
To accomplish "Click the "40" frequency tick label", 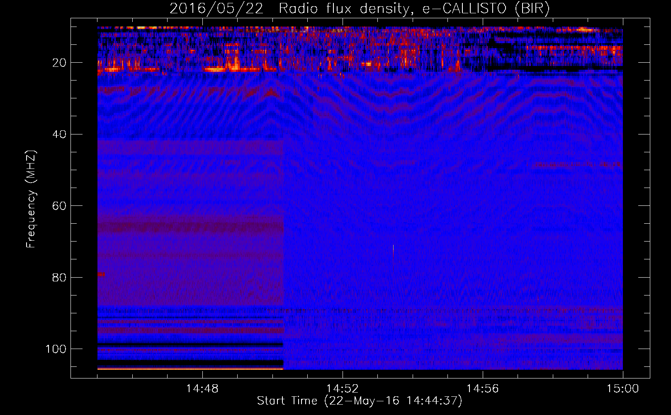I will tap(60, 134).
